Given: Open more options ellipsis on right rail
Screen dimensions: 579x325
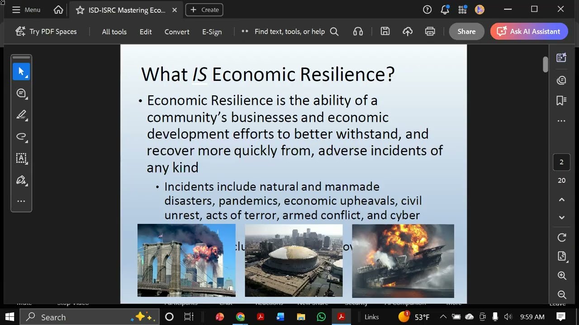Looking at the screenshot, I should (x=561, y=121).
